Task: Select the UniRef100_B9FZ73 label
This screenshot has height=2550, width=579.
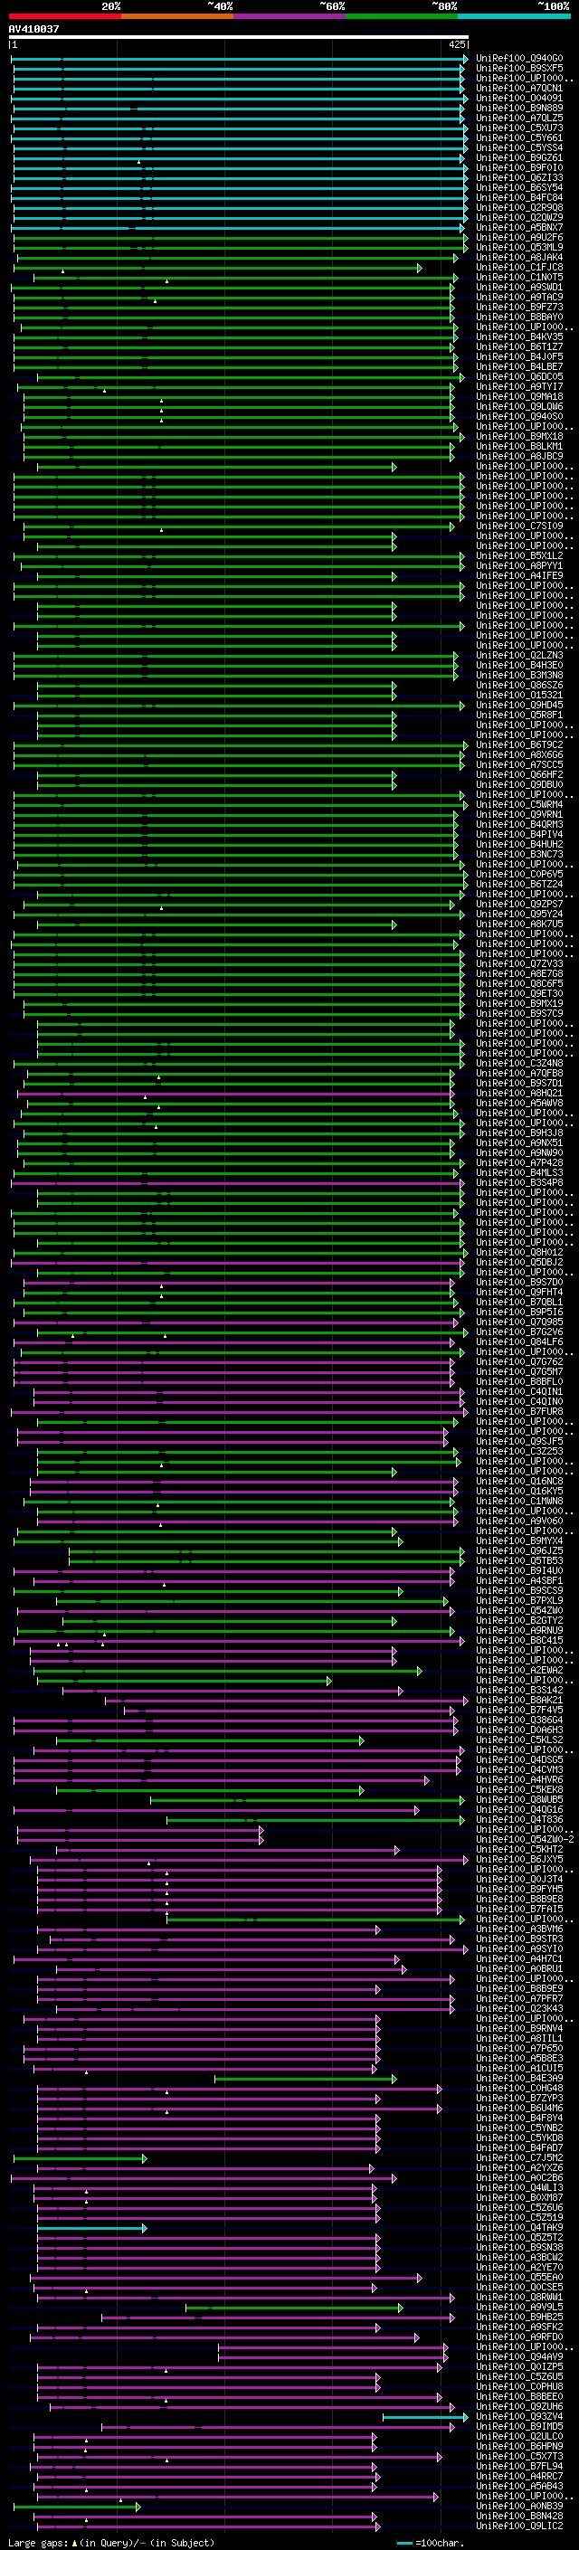Action: tap(519, 307)
